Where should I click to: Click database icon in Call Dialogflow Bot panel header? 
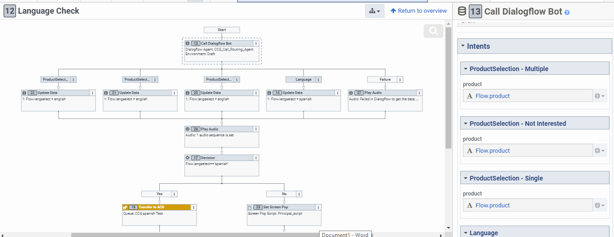[462, 11]
